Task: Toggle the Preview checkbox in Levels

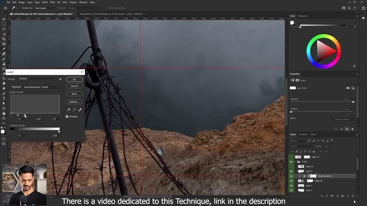Action: pyautogui.click(x=67, y=117)
